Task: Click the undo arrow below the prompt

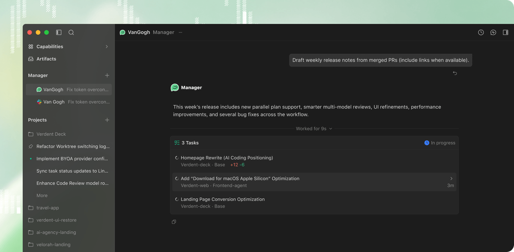Action: [455, 73]
